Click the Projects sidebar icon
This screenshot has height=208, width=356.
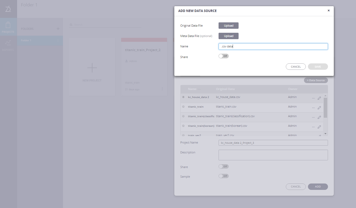[x=8, y=27]
